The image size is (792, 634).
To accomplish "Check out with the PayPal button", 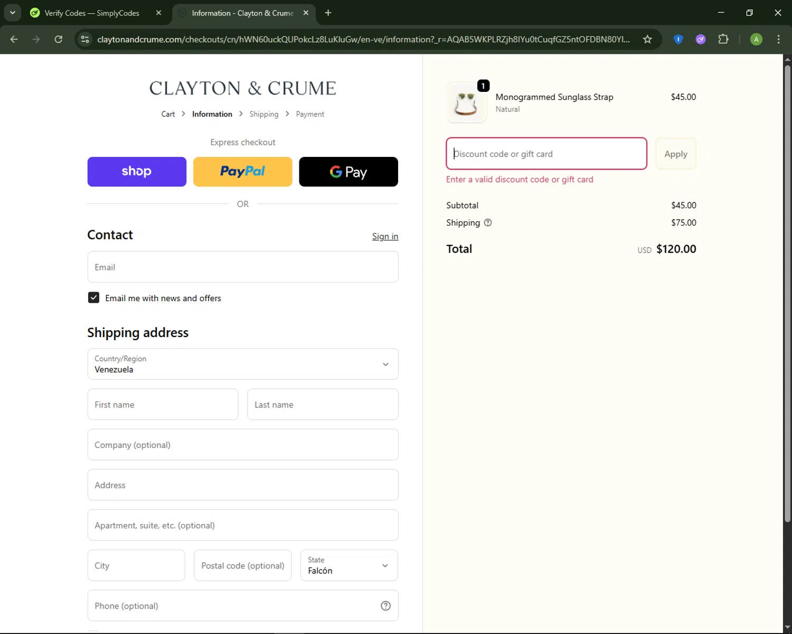I will coord(243,172).
